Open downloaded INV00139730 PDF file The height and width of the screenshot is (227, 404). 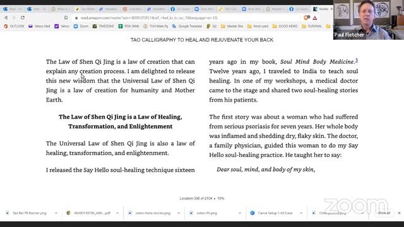pos(89,213)
